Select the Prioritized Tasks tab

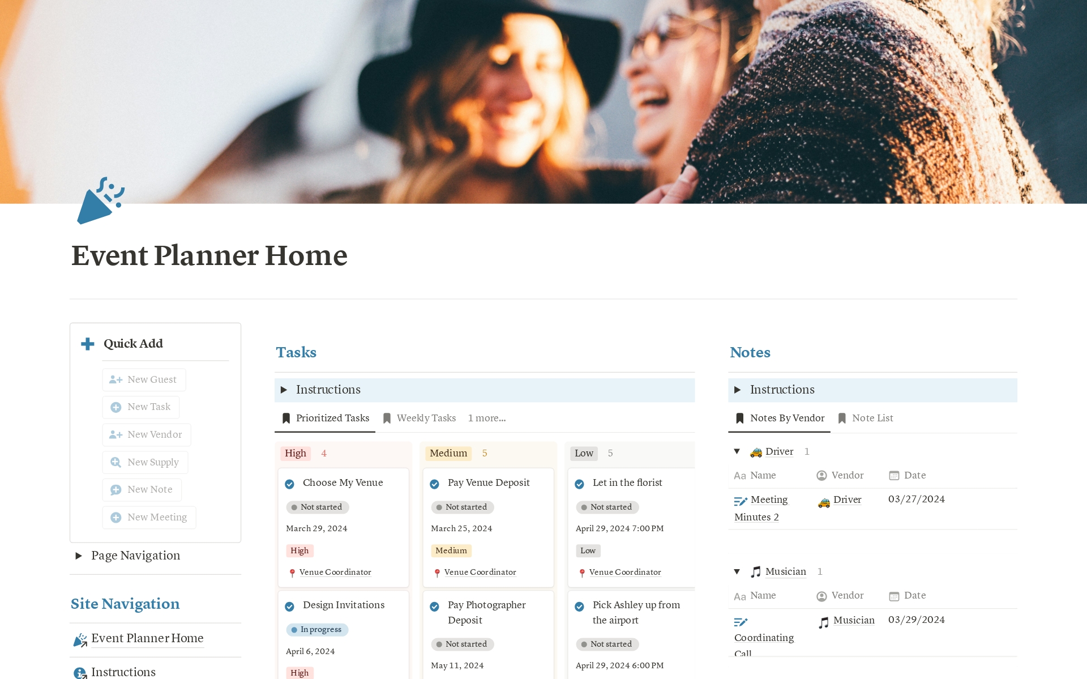point(324,418)
